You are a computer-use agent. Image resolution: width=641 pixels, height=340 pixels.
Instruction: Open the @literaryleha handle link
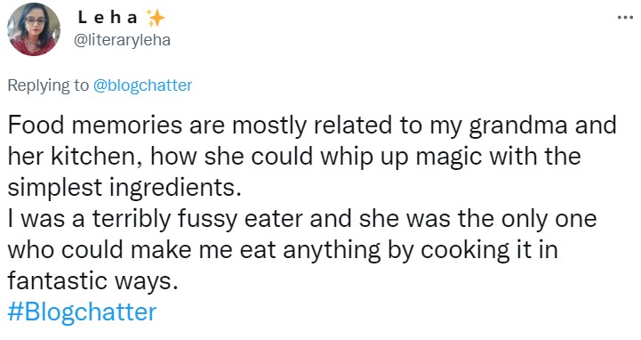click(x=122, y=40)
